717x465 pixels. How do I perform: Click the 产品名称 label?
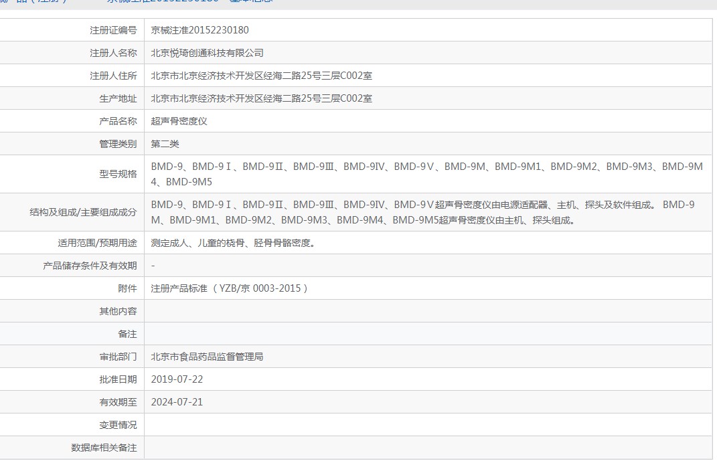coord(118,122)
